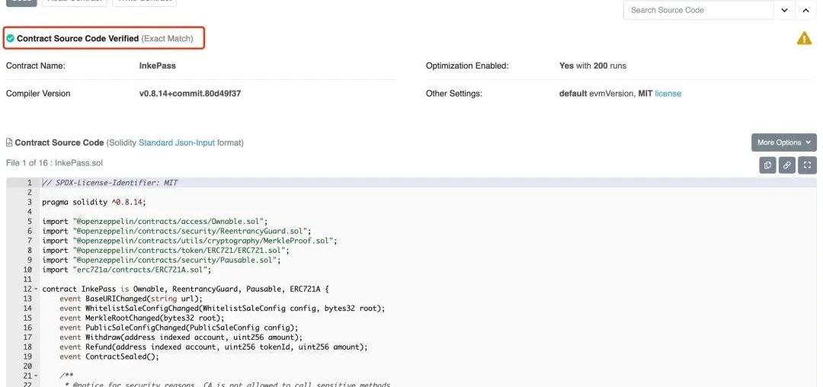Click the file icon beside Contract Source Code

[x=9, y=142]
